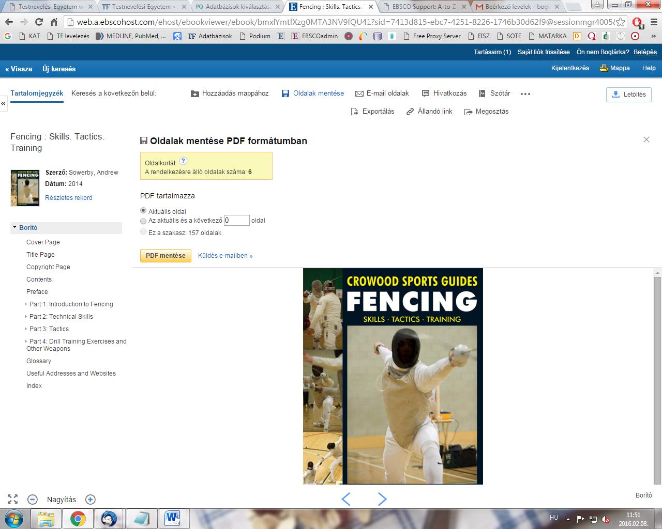Go to next page arrow

(382, 499)
